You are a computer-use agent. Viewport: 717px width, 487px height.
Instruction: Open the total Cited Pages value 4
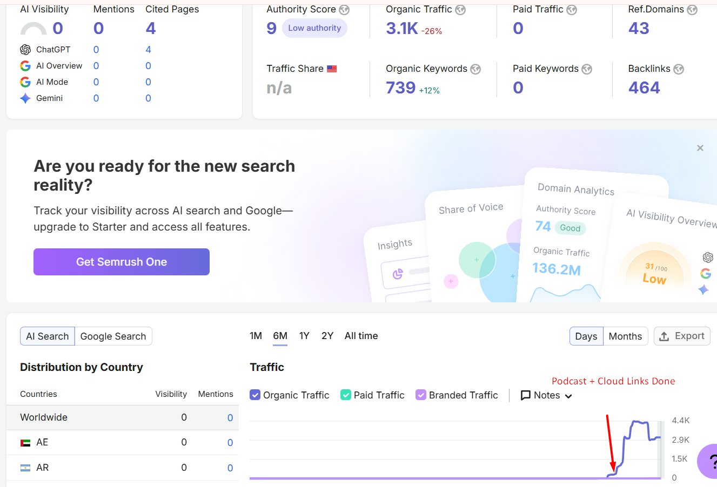pos(151,28)
